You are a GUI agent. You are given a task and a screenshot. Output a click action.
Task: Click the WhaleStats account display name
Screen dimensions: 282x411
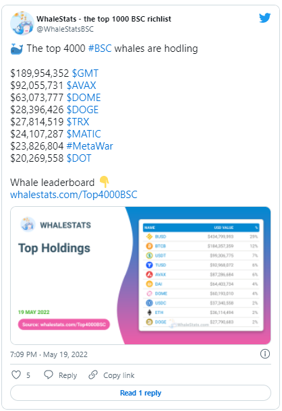(x=104, y=19)
